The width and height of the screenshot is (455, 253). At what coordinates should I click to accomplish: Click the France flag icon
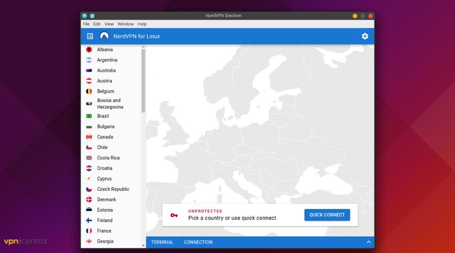click(89, 231)
